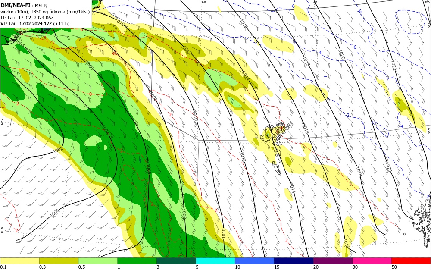
Task: Click the purple 20–30 legend swatch
Action: click(x=333, y=261)
